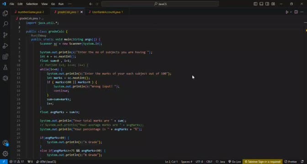The height and width of the screenshot is (164, 307).
Task: Toggle the secondary side bar layout button
Action: point(267,4)
